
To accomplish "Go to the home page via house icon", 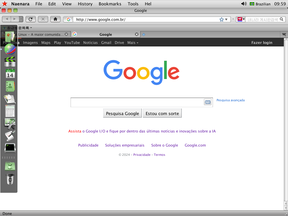I will (55, 19).
